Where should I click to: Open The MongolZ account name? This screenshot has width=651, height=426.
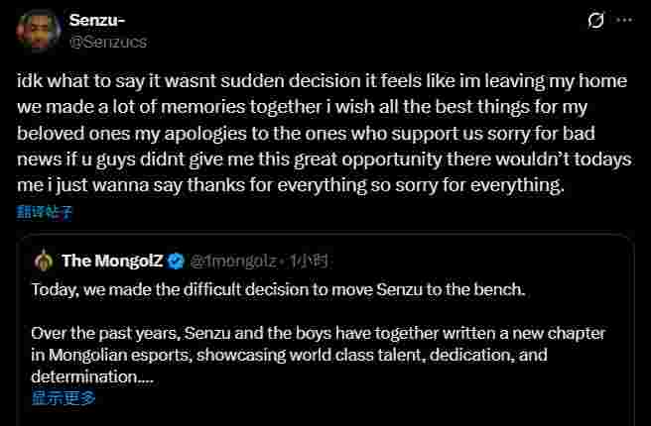point(111,262)
